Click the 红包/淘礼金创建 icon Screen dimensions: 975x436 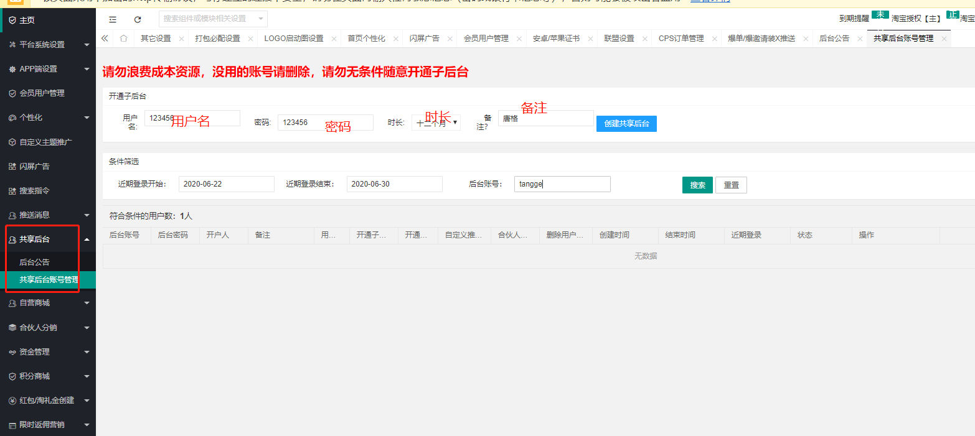point(12,401)
